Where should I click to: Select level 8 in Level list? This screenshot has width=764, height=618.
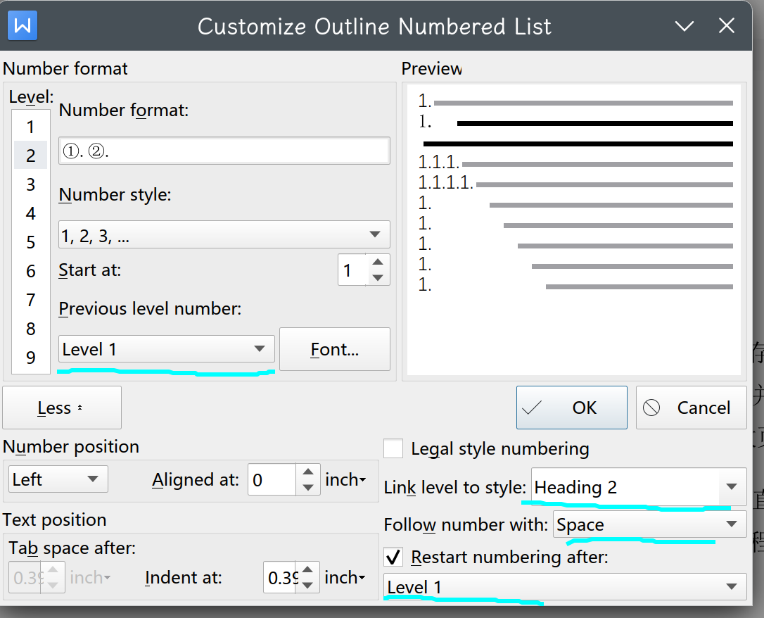31,329
